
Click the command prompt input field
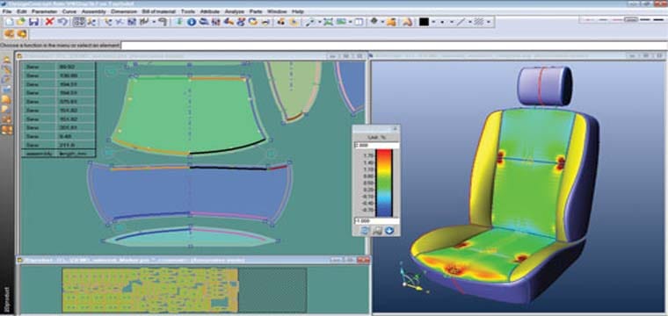pos(394,45)
